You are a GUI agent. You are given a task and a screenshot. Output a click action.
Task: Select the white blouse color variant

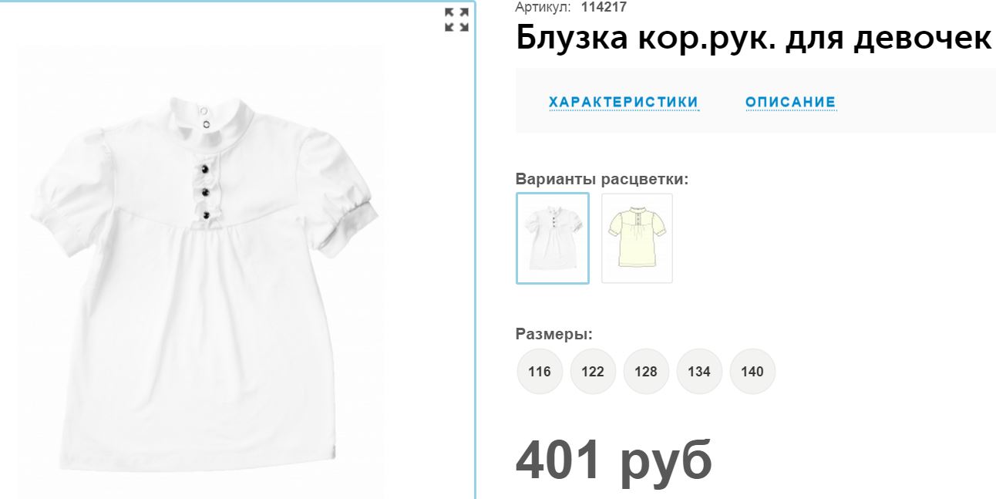coord(553,238)
